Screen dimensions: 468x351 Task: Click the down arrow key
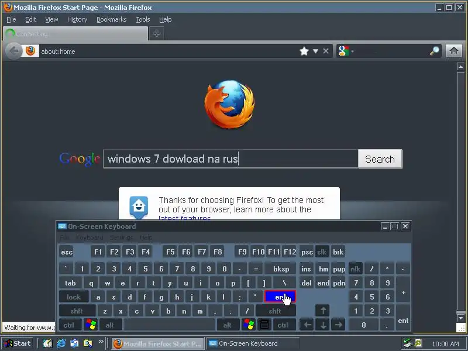pos(323,325)
